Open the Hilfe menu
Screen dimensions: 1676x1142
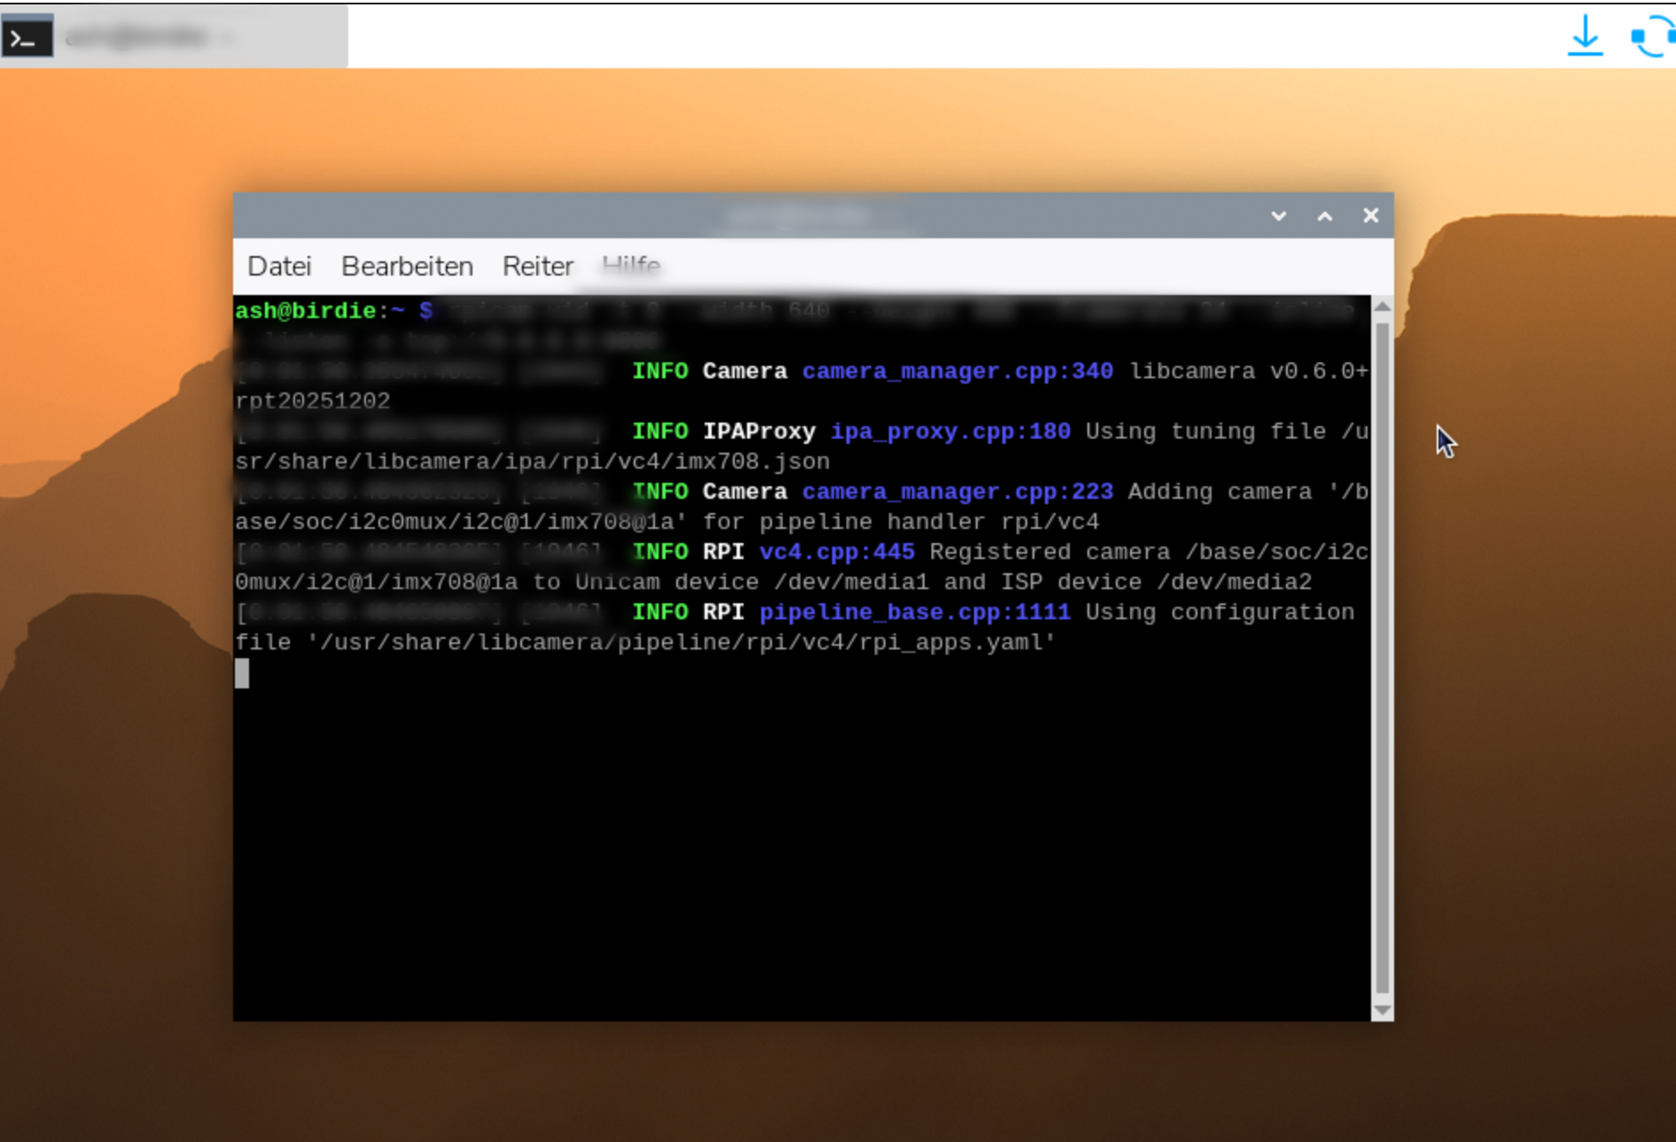630,266
